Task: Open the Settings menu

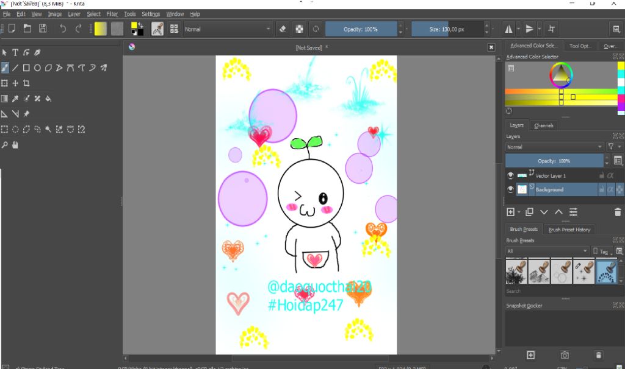Action: tap(151, 14)
